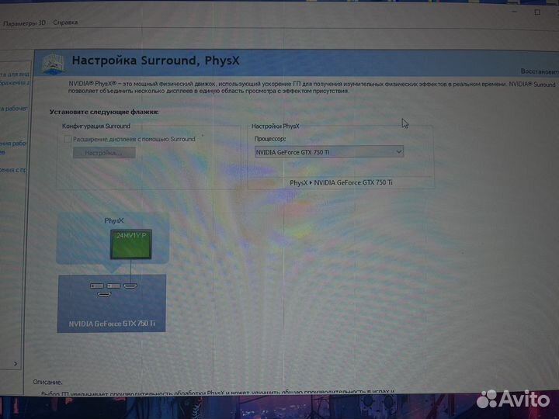
Task: Click the PhysX label above the monitor diagram
Action: [114, 221]
